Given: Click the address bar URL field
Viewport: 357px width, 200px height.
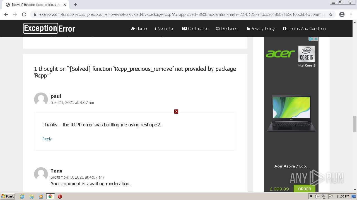Looking at the screenshot, I should [x=182, y=14].
